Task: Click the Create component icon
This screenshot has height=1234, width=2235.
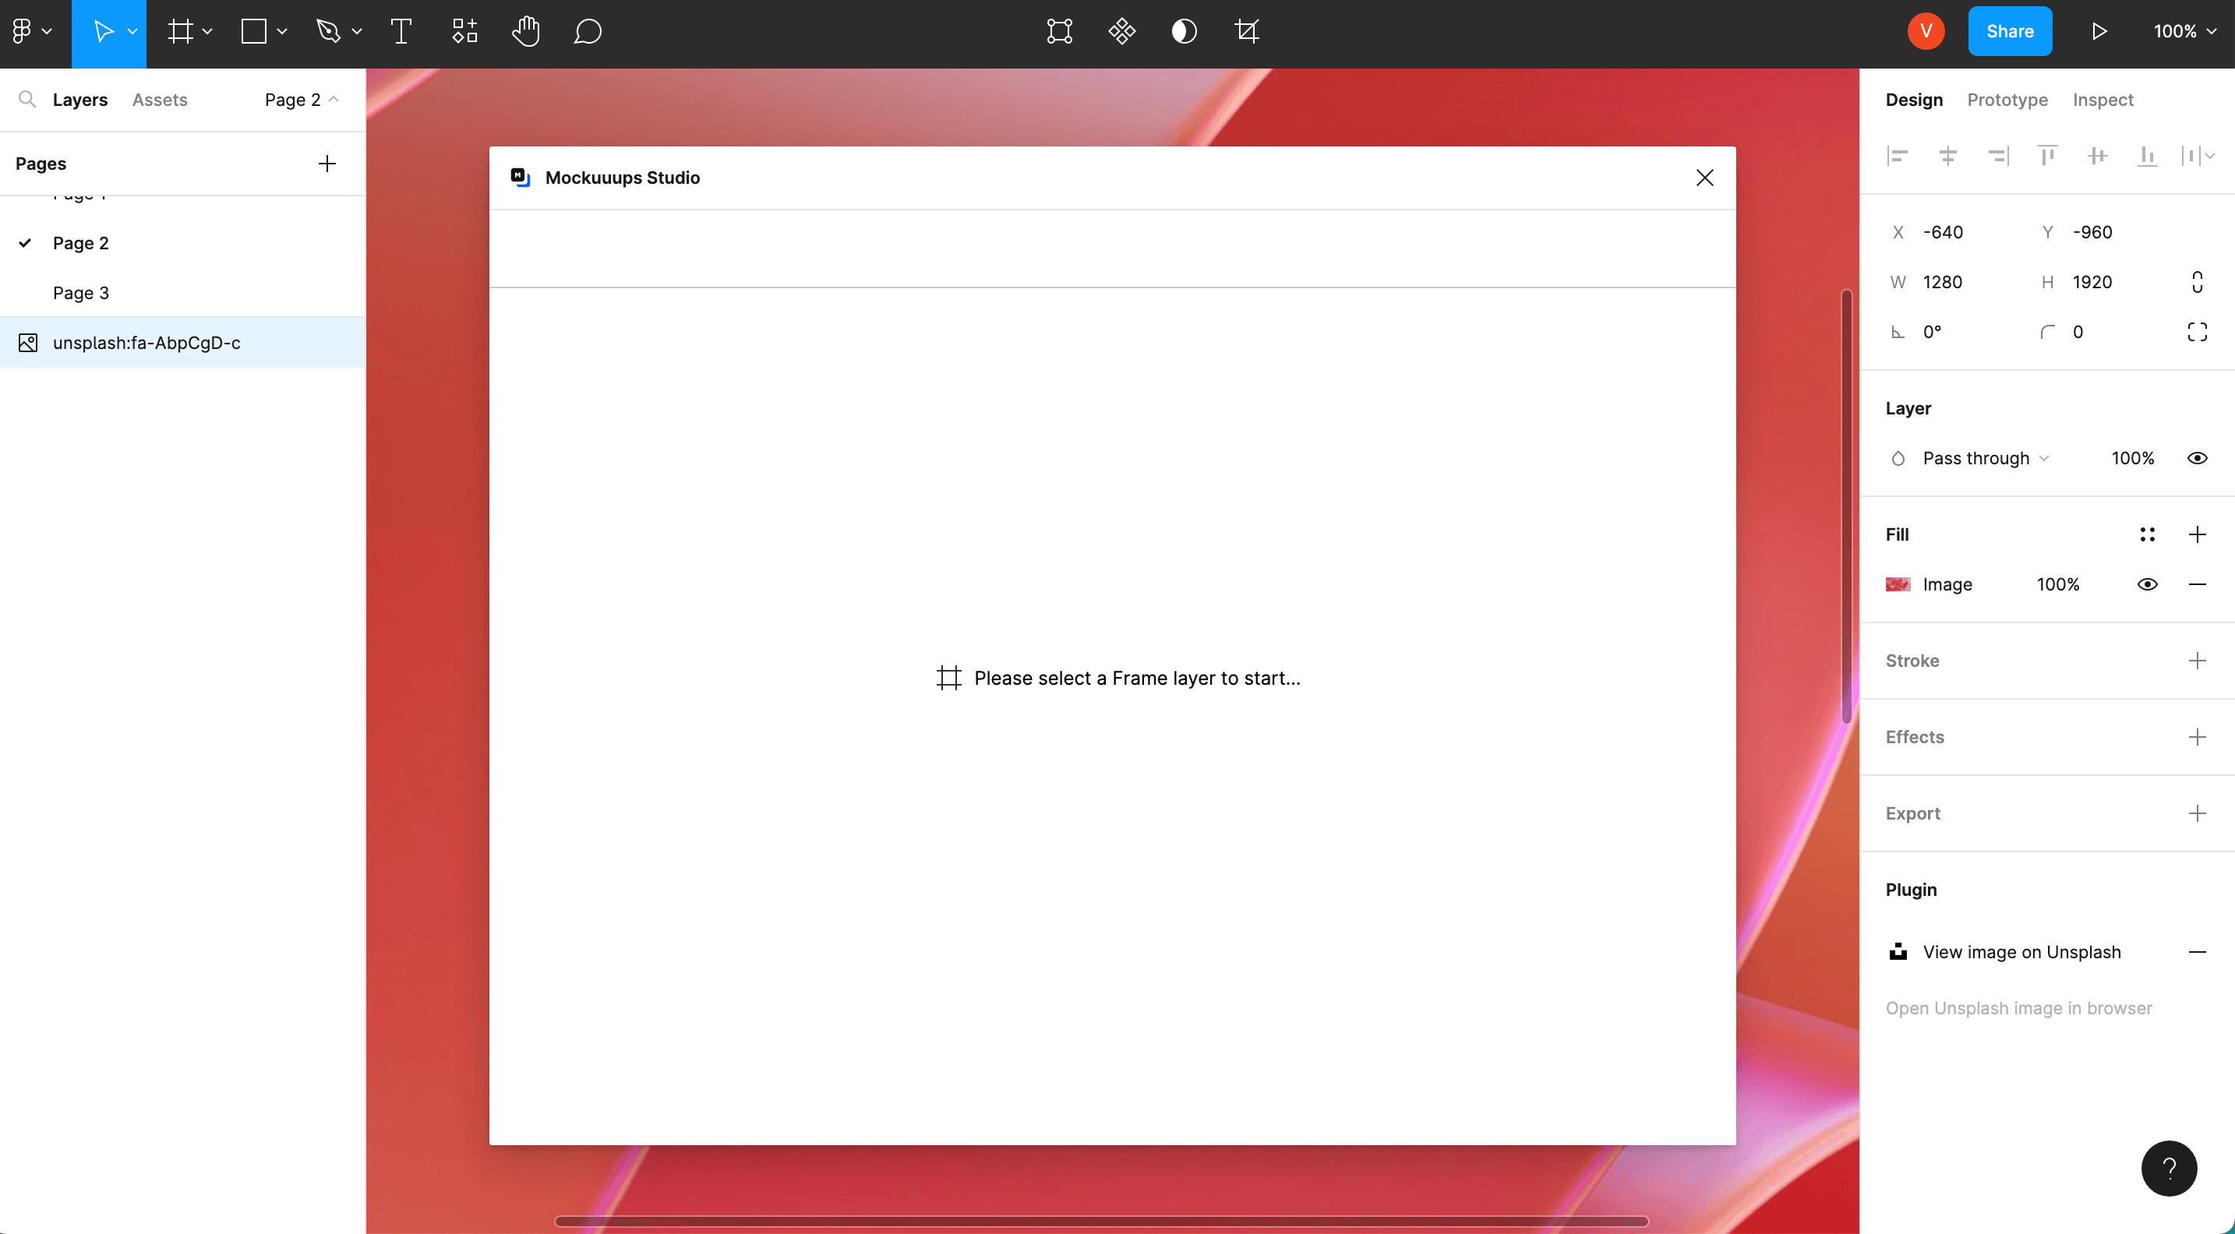Action: [1122, 32]
